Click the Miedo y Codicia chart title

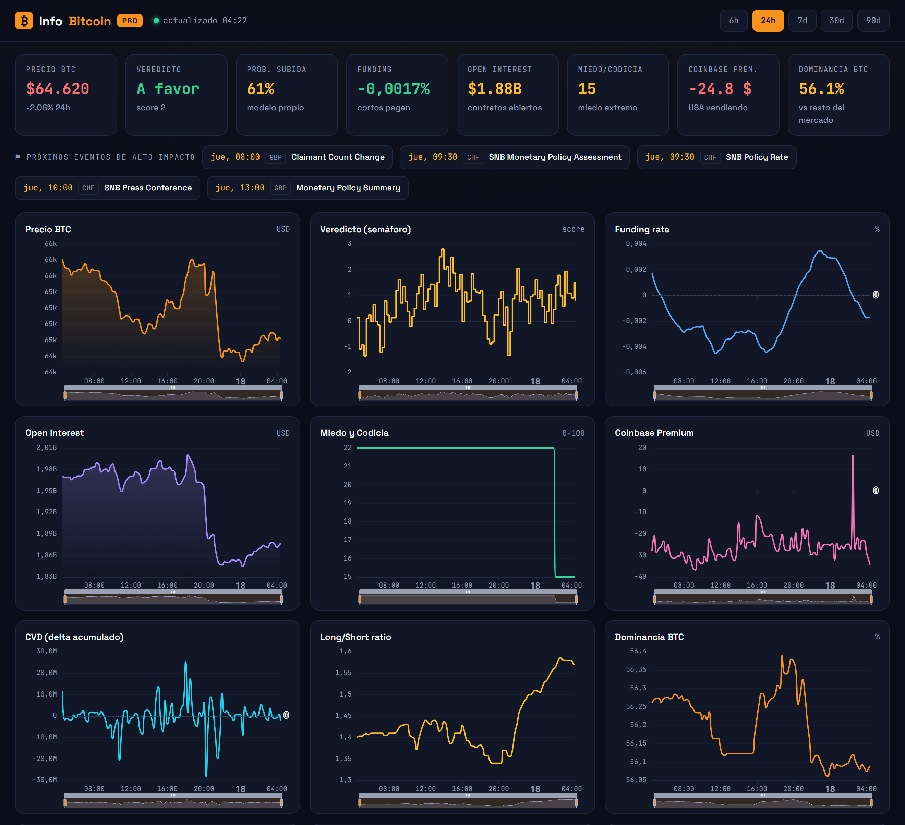point(354,433)
